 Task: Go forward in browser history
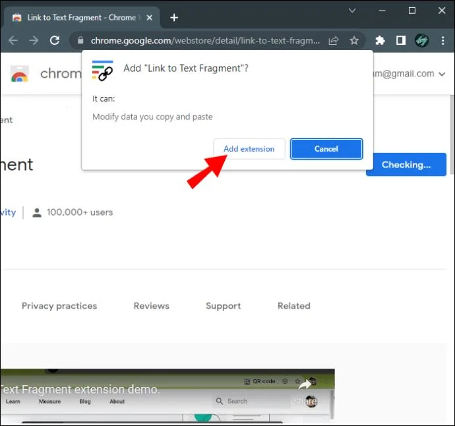point(34,40)
